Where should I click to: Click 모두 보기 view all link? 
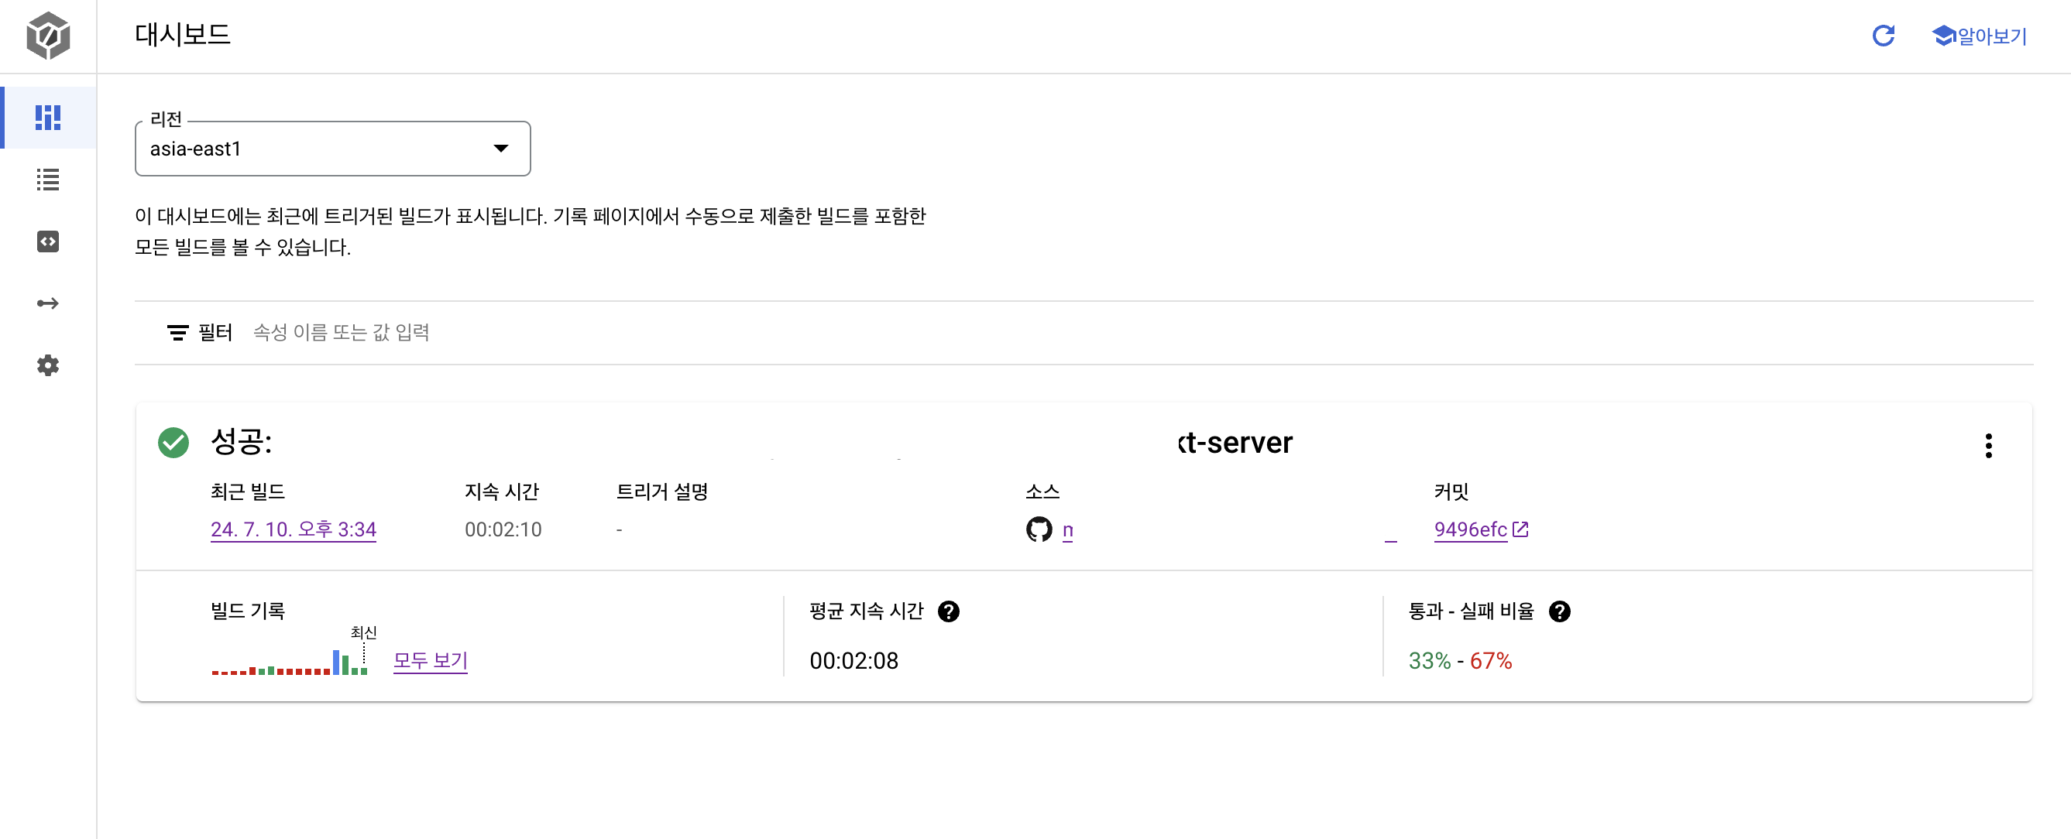(x=430, y=660)
